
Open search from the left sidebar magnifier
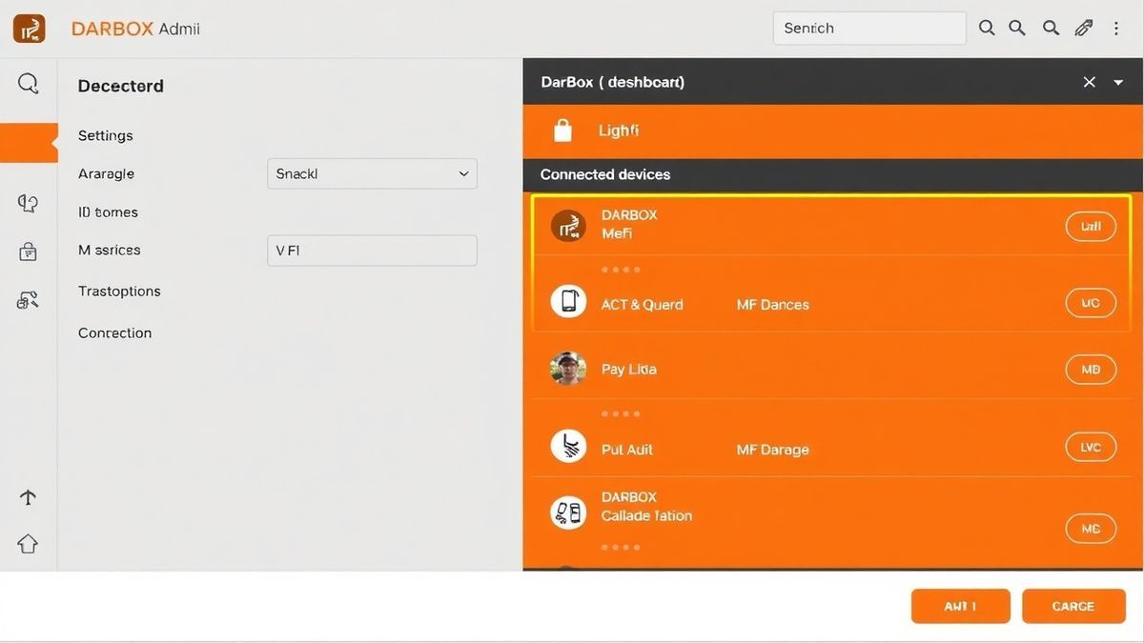[29, 84]
